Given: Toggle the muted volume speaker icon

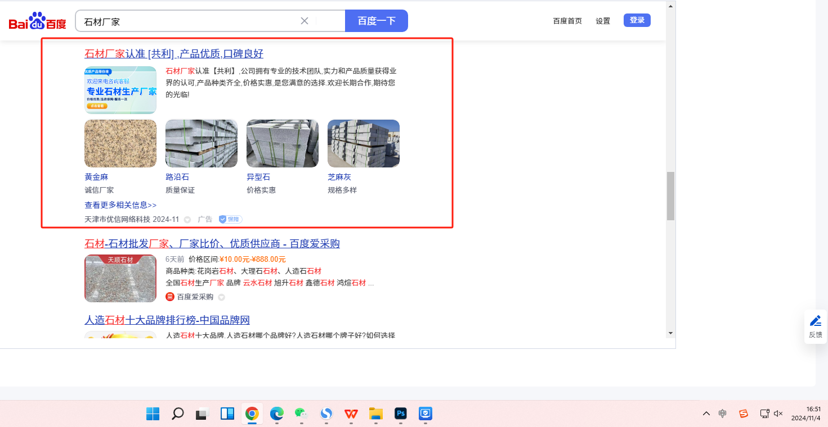Looking at the screenshot, I should (778, 414).
